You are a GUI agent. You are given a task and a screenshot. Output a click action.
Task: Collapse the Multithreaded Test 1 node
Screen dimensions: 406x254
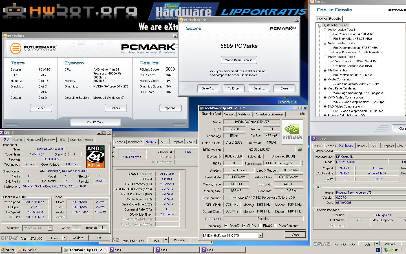(x=325, y=30)
